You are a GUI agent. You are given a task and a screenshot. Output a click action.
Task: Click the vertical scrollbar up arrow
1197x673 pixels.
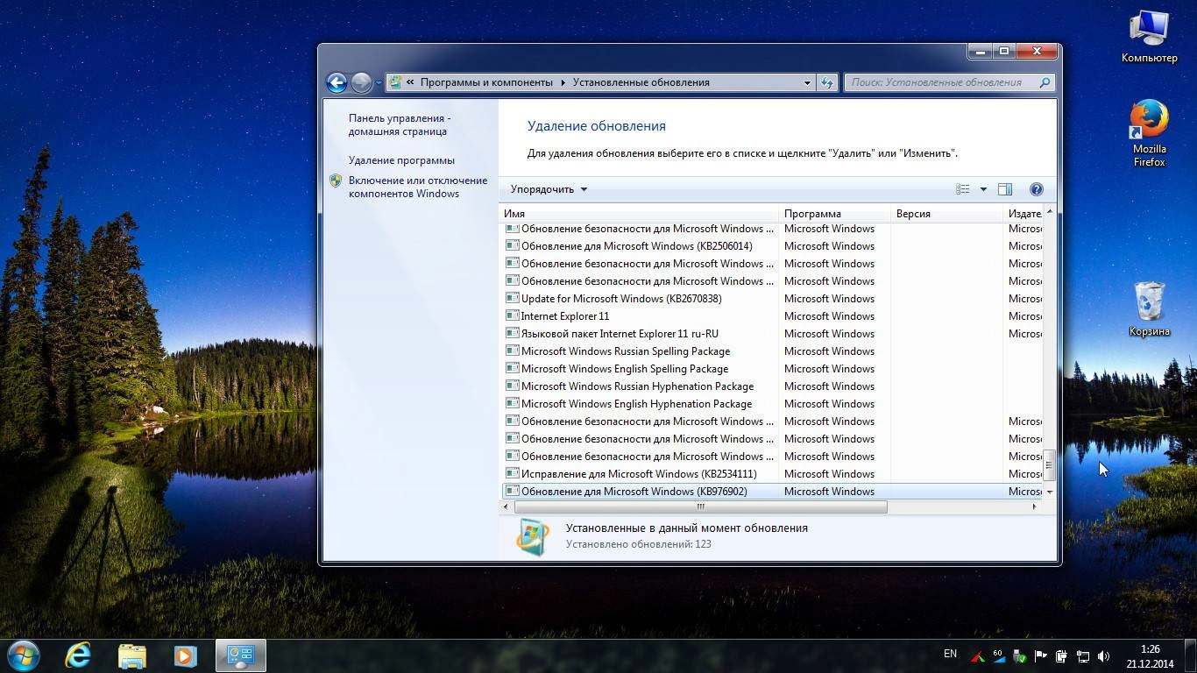(x=1050, y=212)
